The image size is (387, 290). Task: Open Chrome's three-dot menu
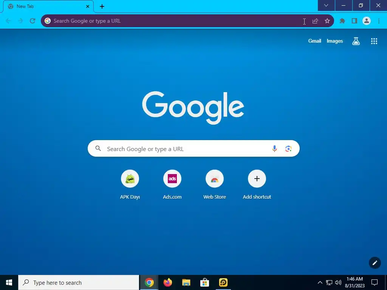click(379, 21)
